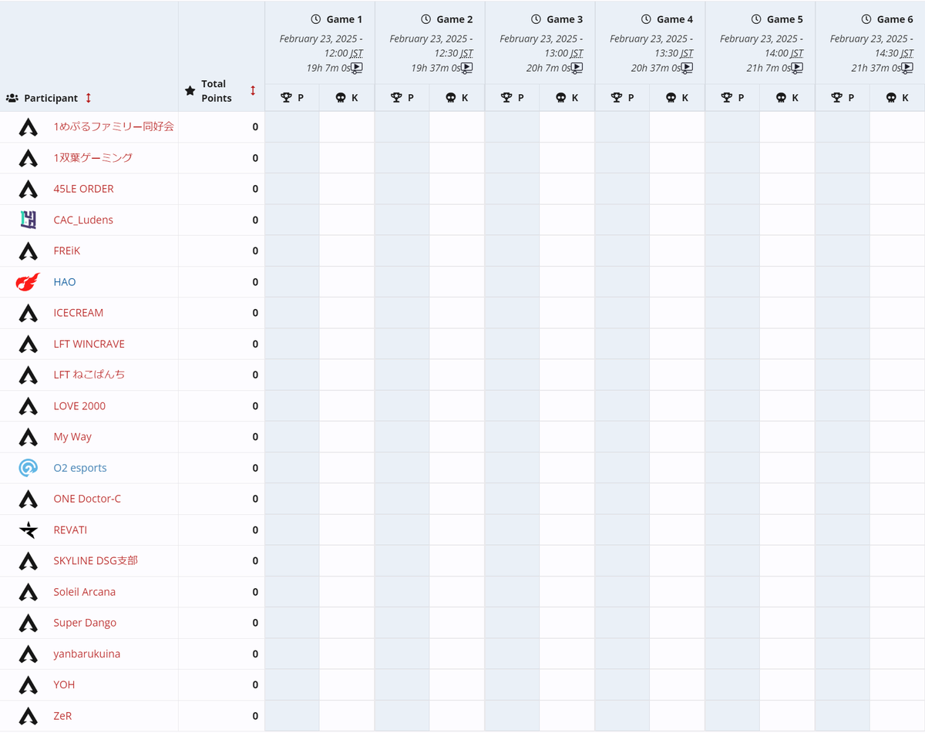Click Game 1 placement trophy column header
Image resolution: width=925 pixels, height=733 pixels.
292,98
